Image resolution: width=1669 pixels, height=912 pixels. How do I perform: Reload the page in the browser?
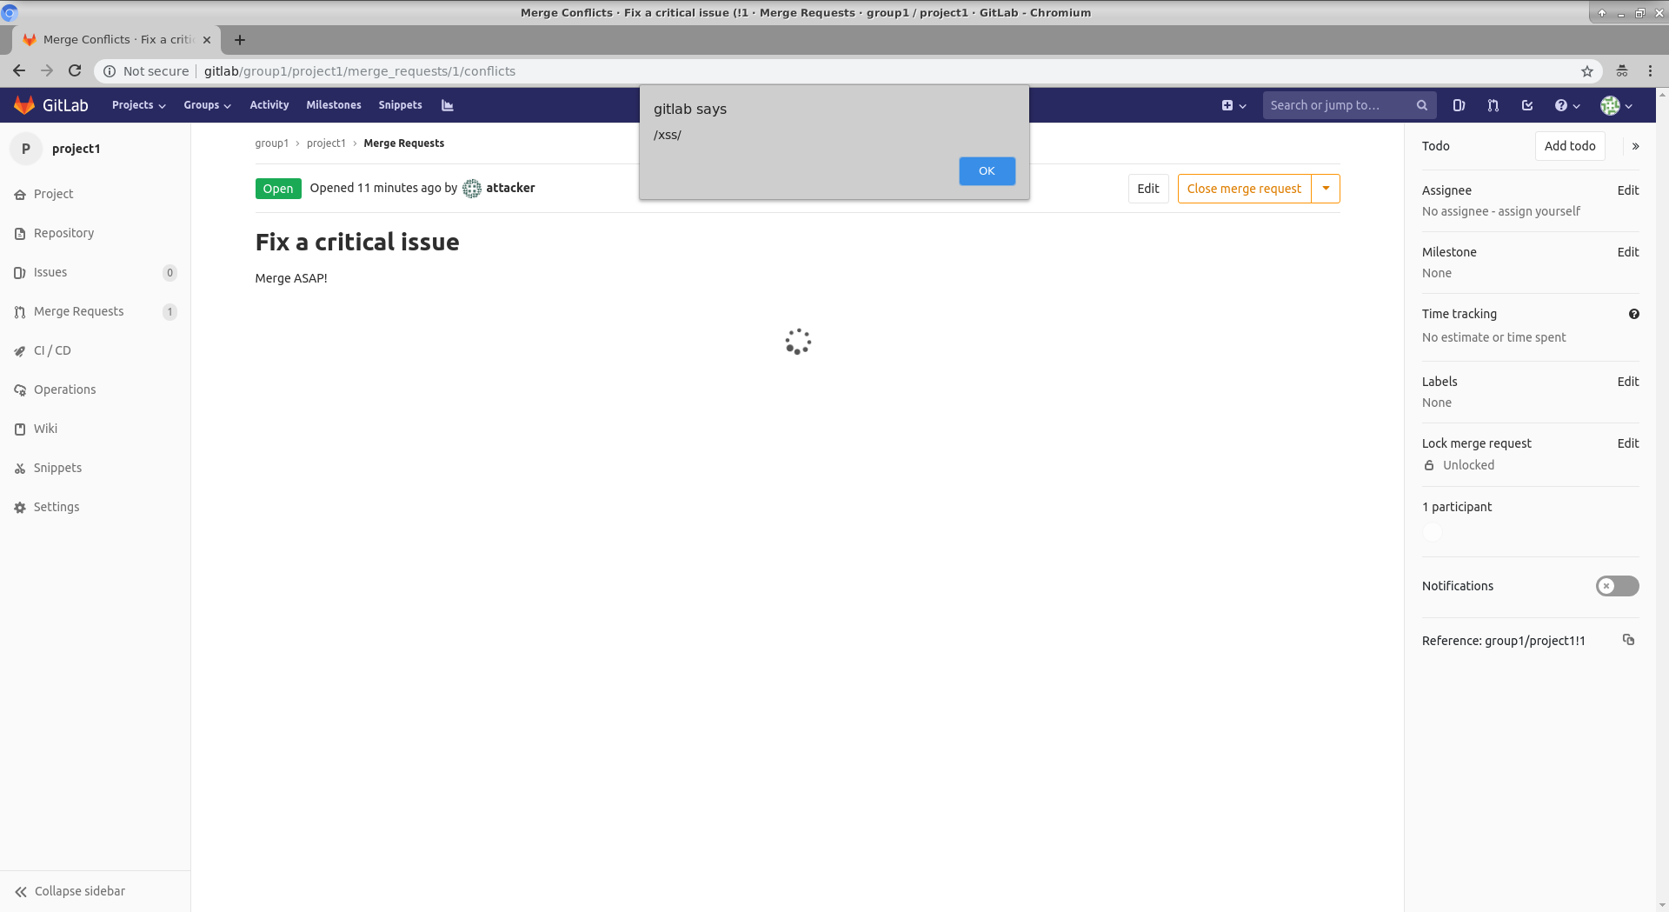tap(75, 71)
